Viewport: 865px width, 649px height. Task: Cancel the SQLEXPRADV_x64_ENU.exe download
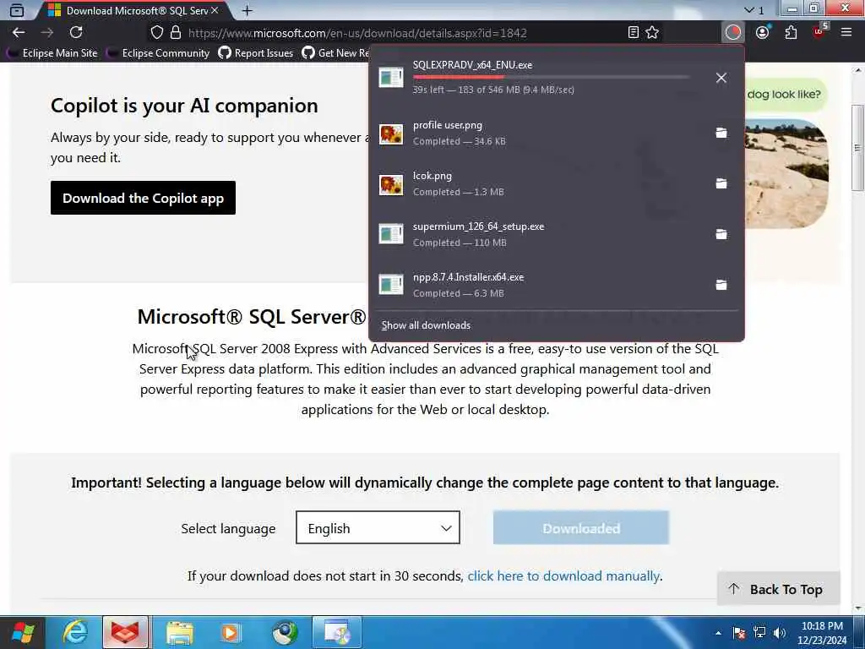point(721,78)
